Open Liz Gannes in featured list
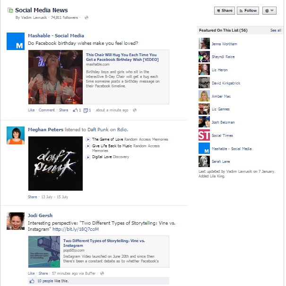Screen dimensions: 286x286 (221, 109)
